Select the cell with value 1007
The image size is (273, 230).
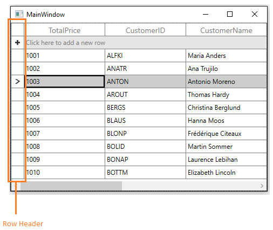tap(65, 134)
